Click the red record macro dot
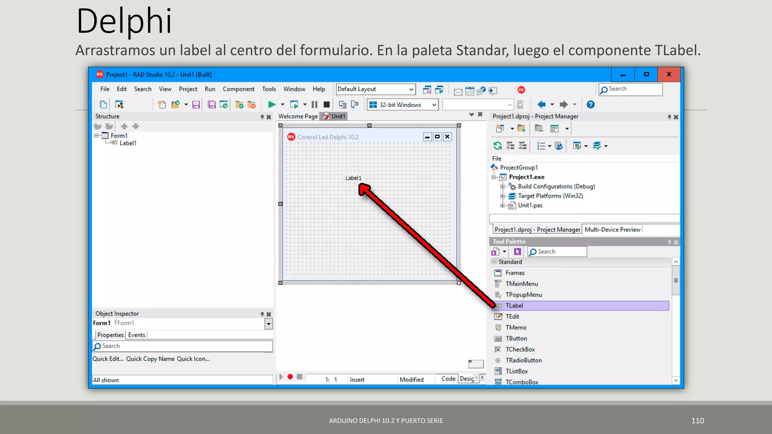Viewport: 772px width, 434px height. point(290,376)
